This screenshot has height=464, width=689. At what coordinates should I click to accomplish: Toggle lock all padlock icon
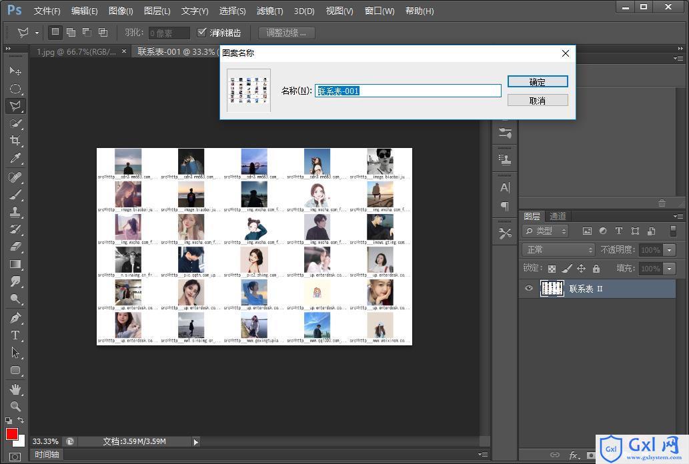(x=596, y=268)
